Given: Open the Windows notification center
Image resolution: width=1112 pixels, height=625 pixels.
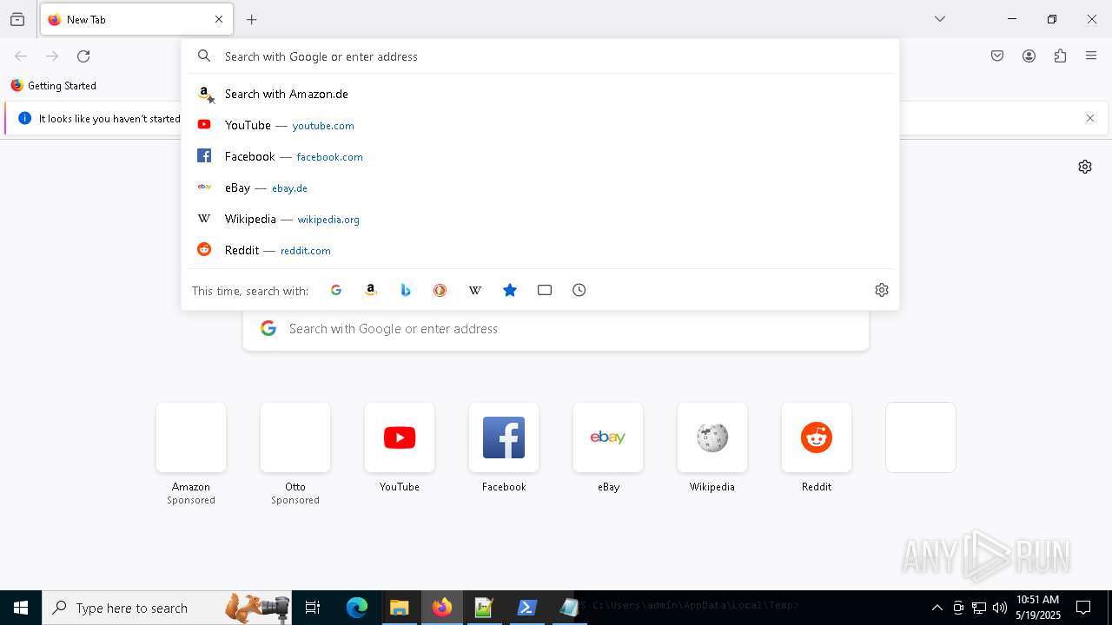Looking at the screenshot, I should click(x=1083, y=608).
